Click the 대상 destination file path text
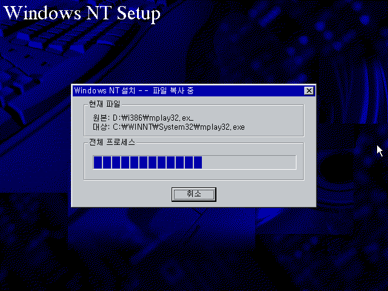388x291 pixels. coord(169,127)
